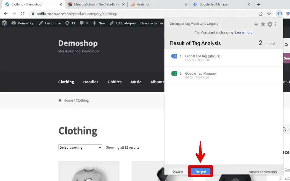Screen dimensions: 290x181
Task: Open VIEW RECORDINGS in Tag Assistant
Action: pyautogui.click(x=263, y=172)
